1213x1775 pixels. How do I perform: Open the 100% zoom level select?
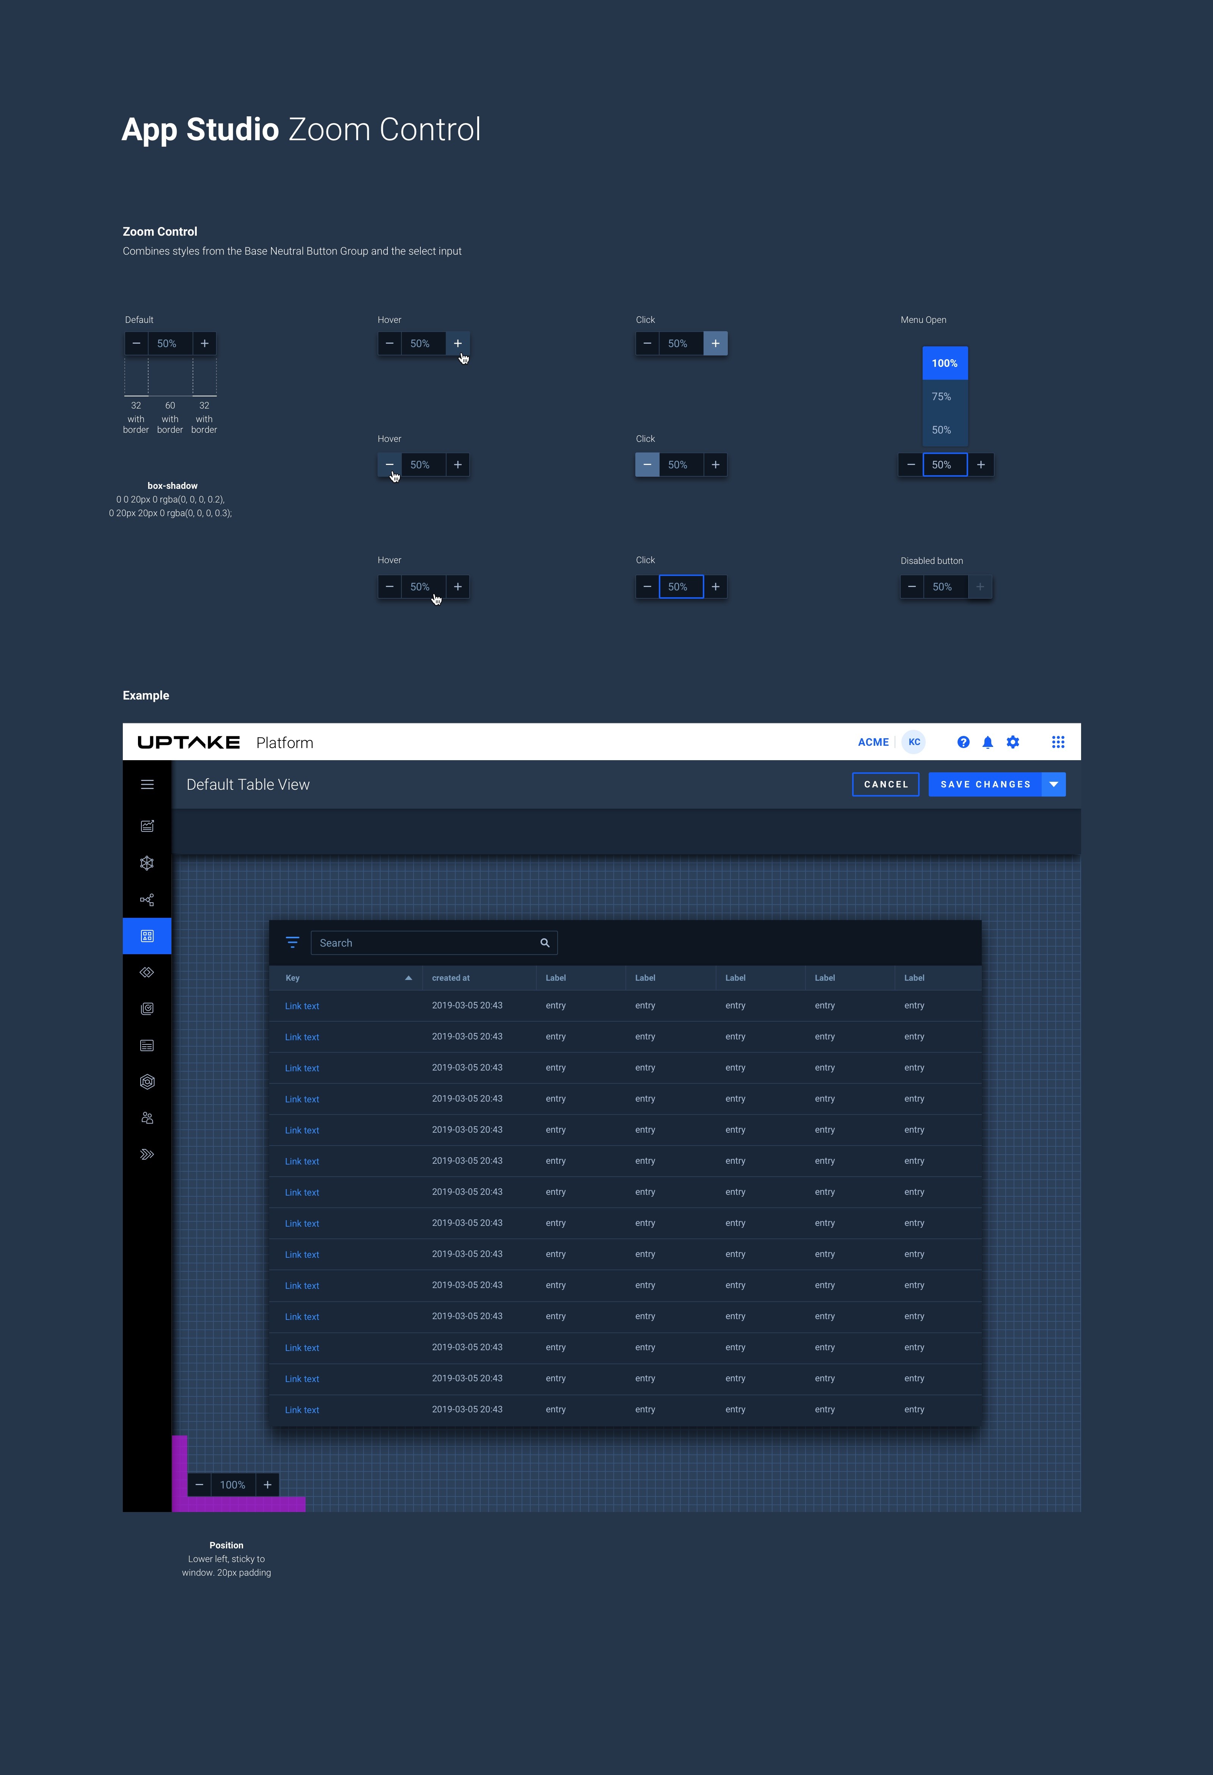tap(233, 1485)
